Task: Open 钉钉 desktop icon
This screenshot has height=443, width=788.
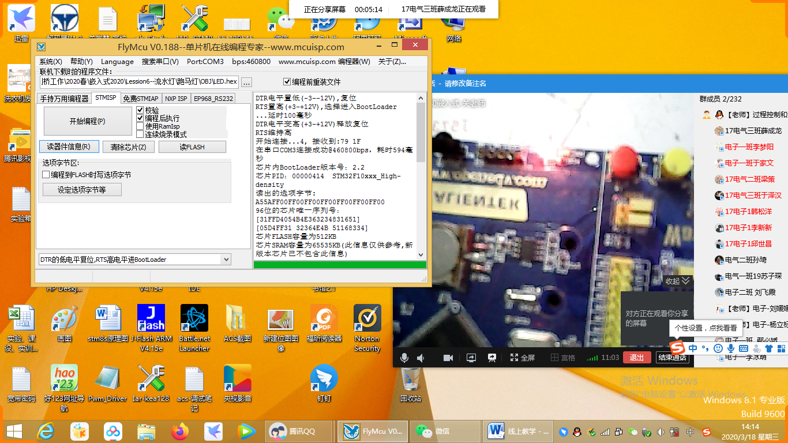Action: point(324,384)
